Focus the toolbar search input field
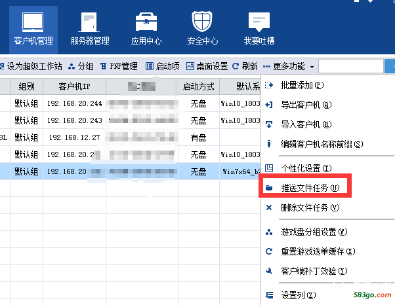 [351, 66]
